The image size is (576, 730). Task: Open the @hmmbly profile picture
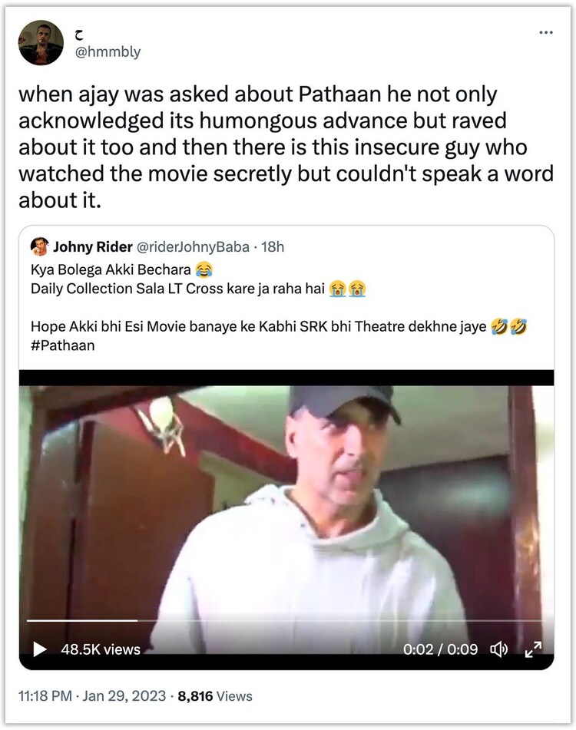point(41,43)
